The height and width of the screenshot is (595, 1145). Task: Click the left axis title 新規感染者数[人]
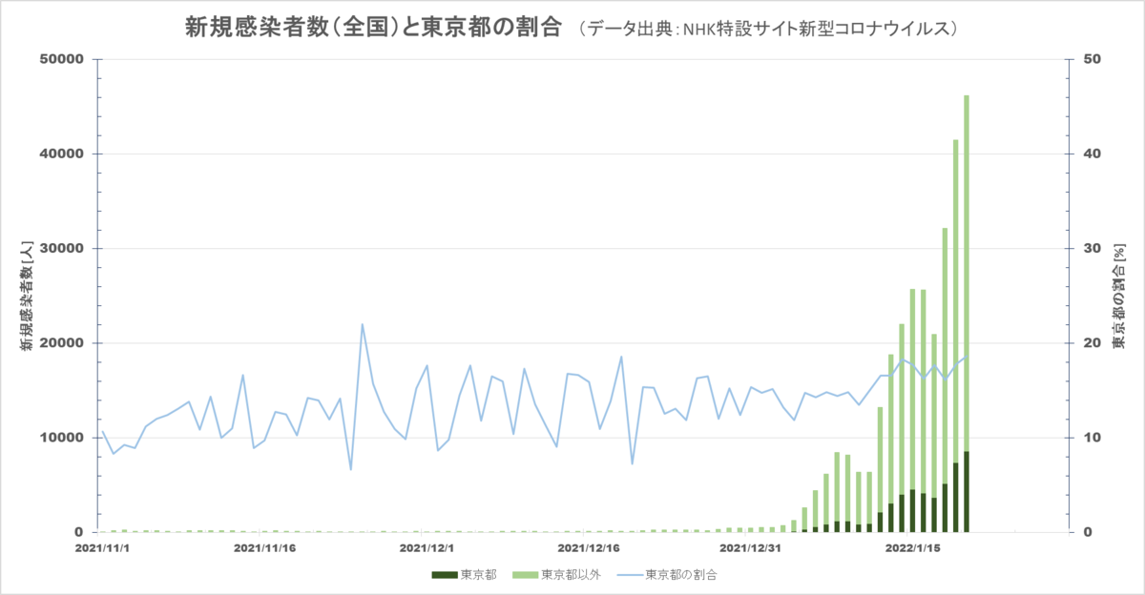[x=27, y=295]
